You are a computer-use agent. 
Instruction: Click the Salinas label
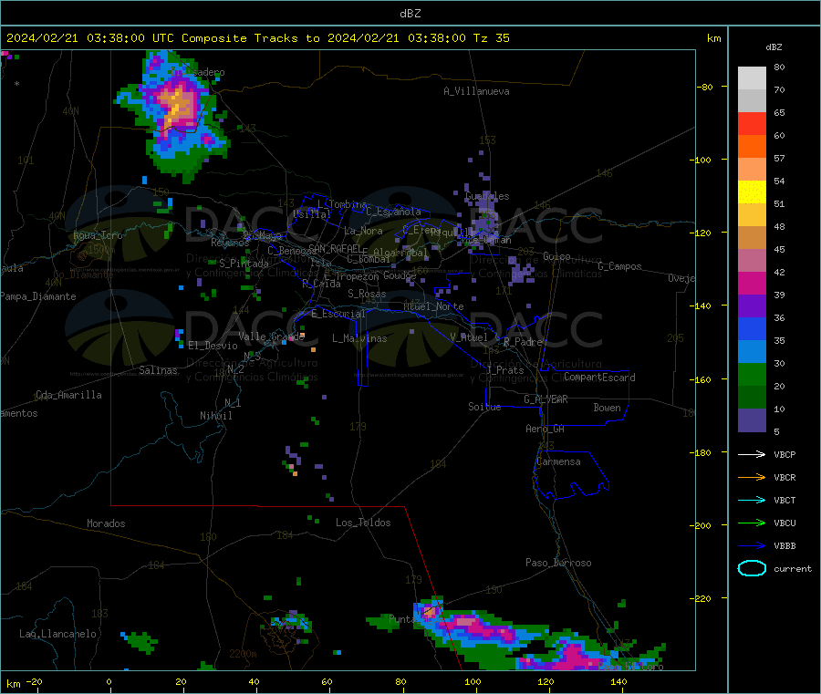click(158, 370)
